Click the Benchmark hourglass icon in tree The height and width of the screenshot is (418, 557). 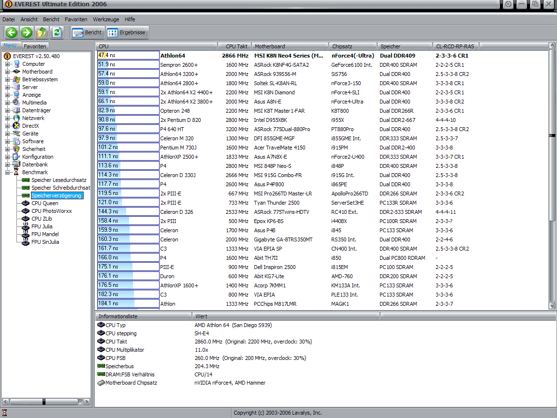coord(16,172)
